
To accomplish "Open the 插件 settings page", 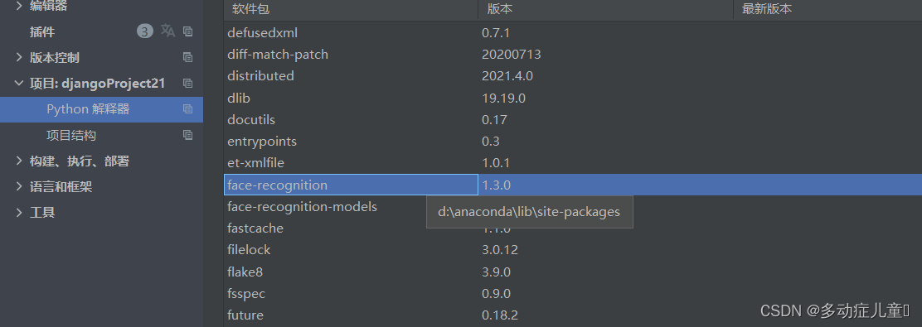I will tap(42, 31).
